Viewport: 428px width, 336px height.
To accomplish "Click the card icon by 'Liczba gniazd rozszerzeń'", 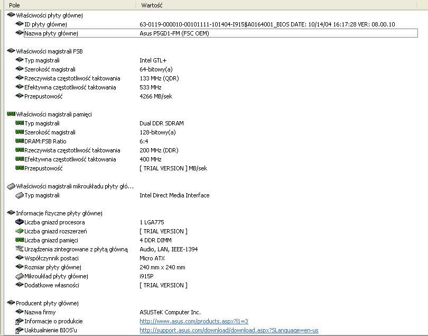I will pos(20,231).
